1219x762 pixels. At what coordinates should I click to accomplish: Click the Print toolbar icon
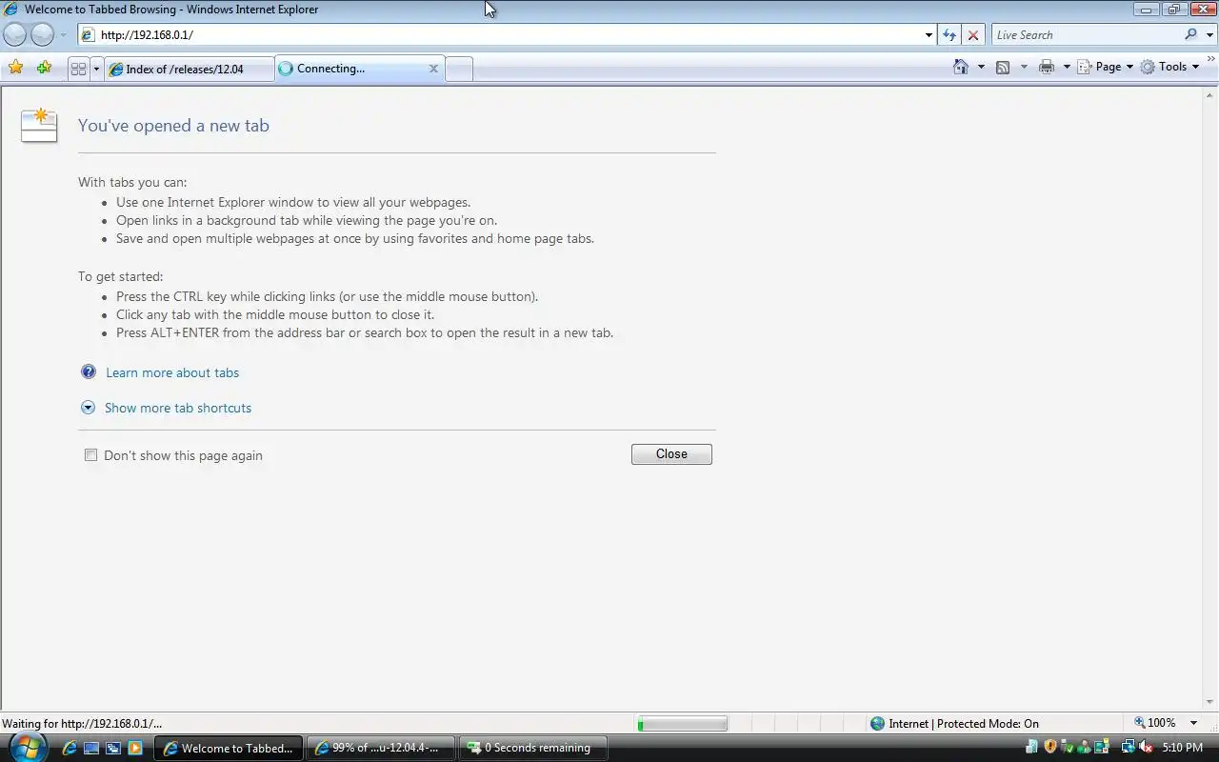[1047, 67]
